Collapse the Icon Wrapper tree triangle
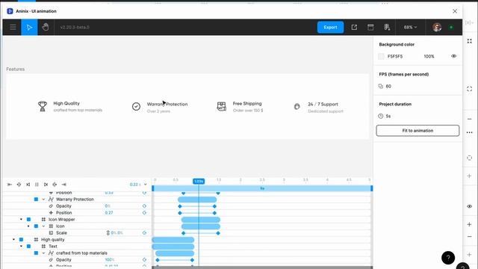This screenshot has width=478, height=269. point(21,220)
